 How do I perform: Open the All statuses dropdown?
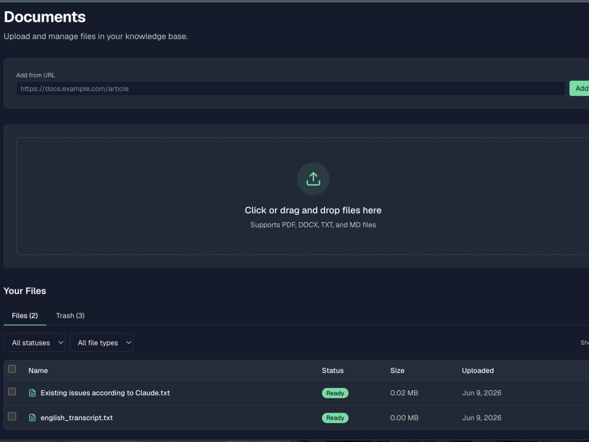click(35, 342)
